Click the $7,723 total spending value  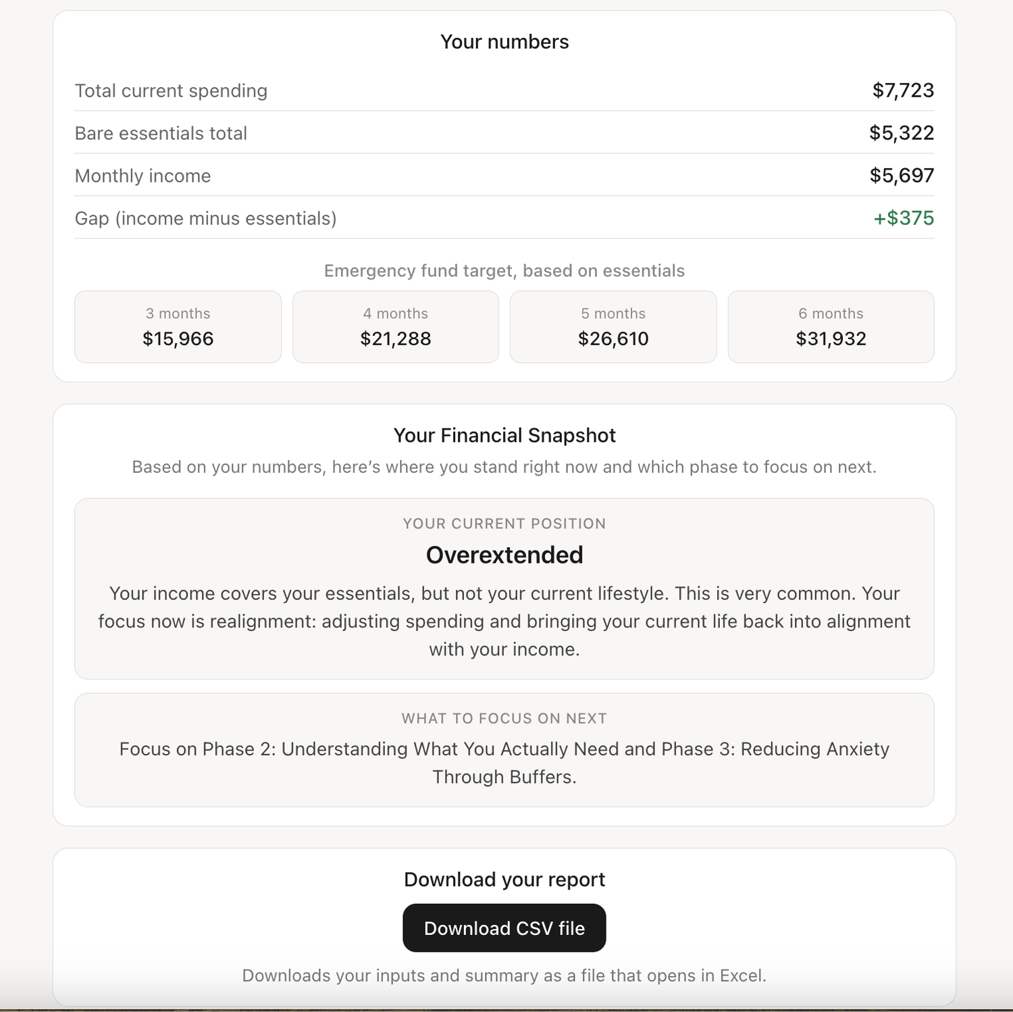pyautogui.click(x=903, y=91)
